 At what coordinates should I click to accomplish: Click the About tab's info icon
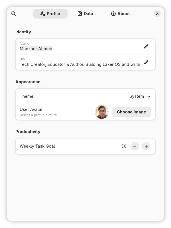113,13
